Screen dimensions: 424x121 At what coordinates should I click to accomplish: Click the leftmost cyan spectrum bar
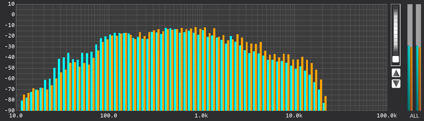coord(22,105)
